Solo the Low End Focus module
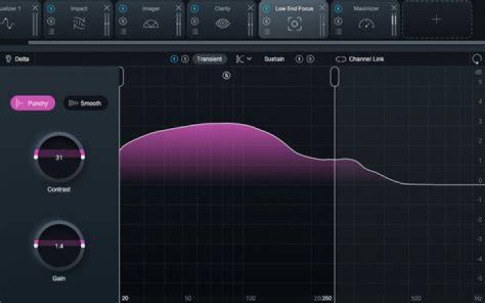Screen dimensions: 485x303 tap(266, 21)
